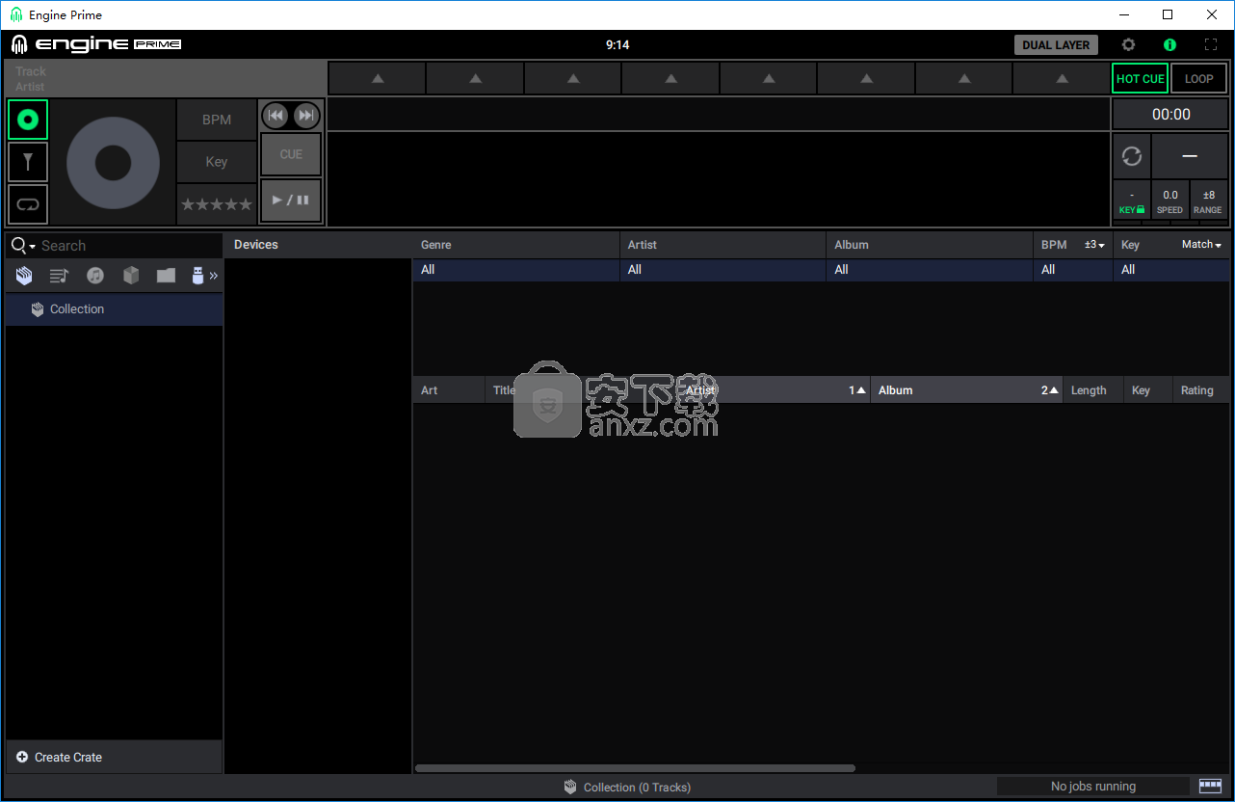Image resolution: width=1235 pixels, height=802 pixels.
Task: Change the pitch RANGE ±8 setting
Action: tap(1208, 200)
